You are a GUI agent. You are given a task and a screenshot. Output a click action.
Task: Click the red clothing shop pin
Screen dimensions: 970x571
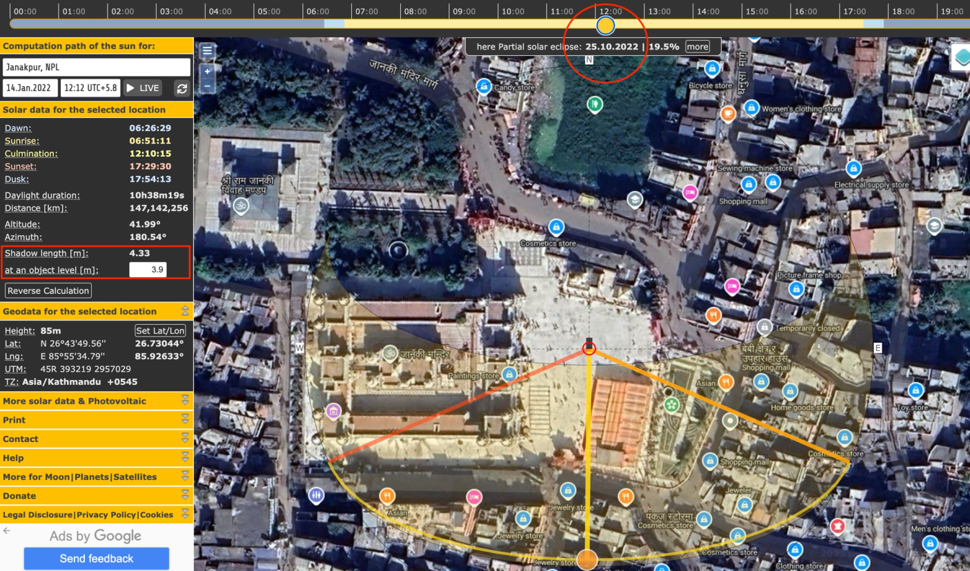pos(838,527)
